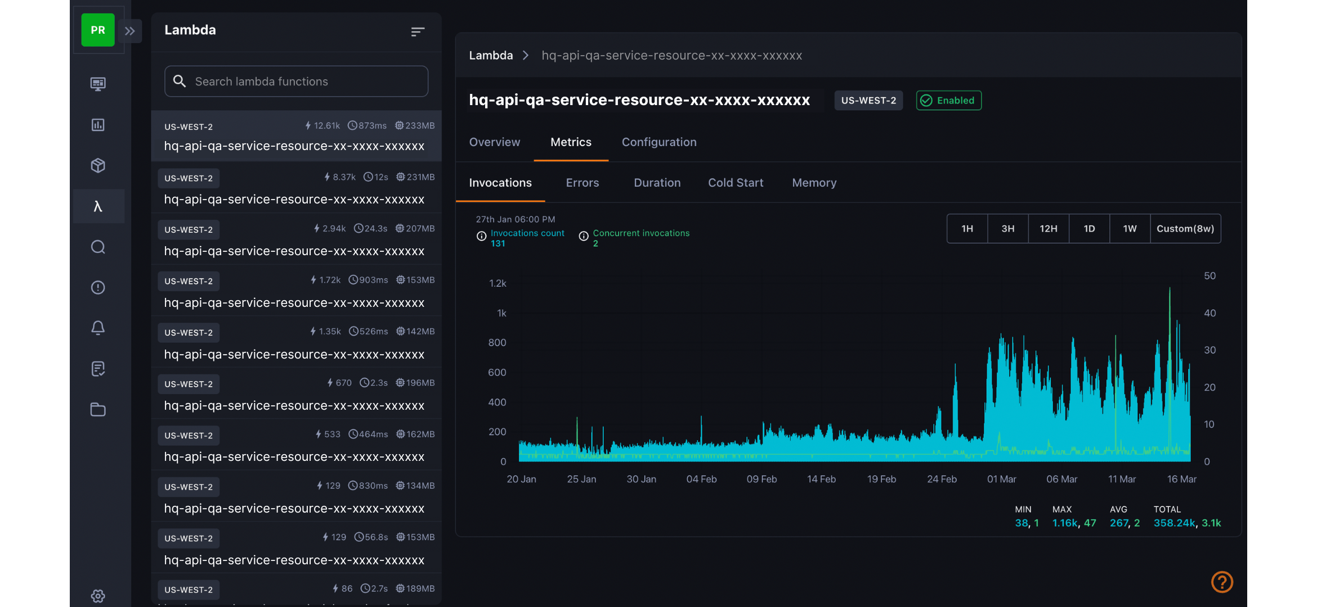Click the clock icon next to 526ms
The width and height of the screenshot is (1317, 607).
pos(353,332)
